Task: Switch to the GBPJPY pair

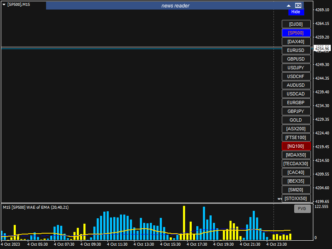Action: click(x=296, y=111)
